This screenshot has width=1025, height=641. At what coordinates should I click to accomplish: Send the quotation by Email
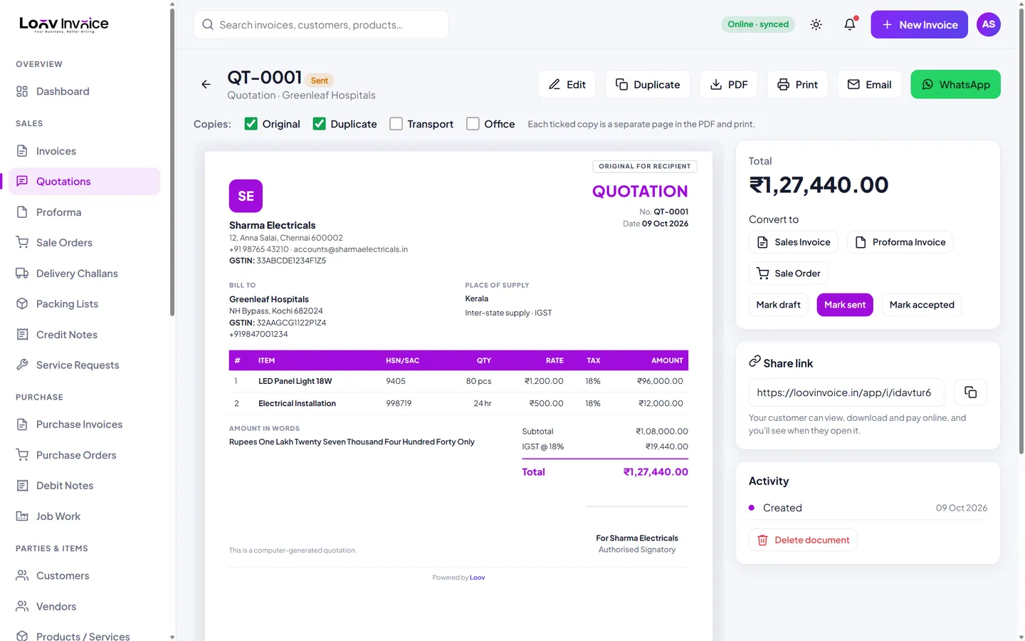click(x=869, y=84)
